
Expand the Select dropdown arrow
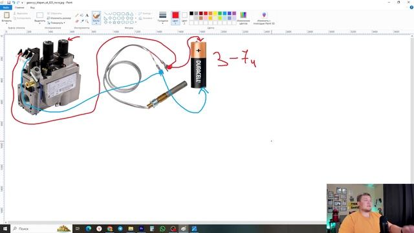[40, 23]
